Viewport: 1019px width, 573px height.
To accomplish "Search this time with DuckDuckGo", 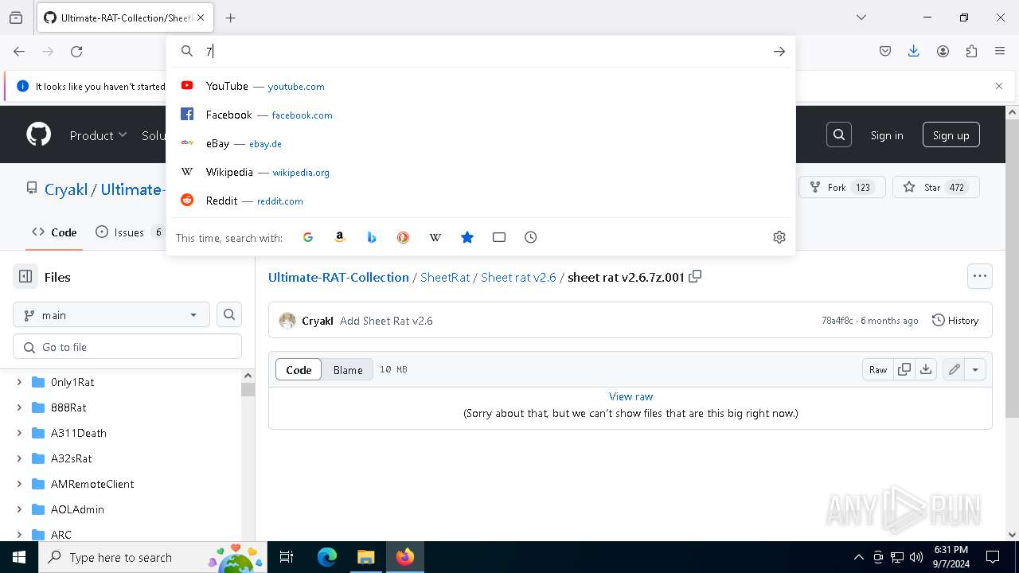I will click(x=404, y=237).
